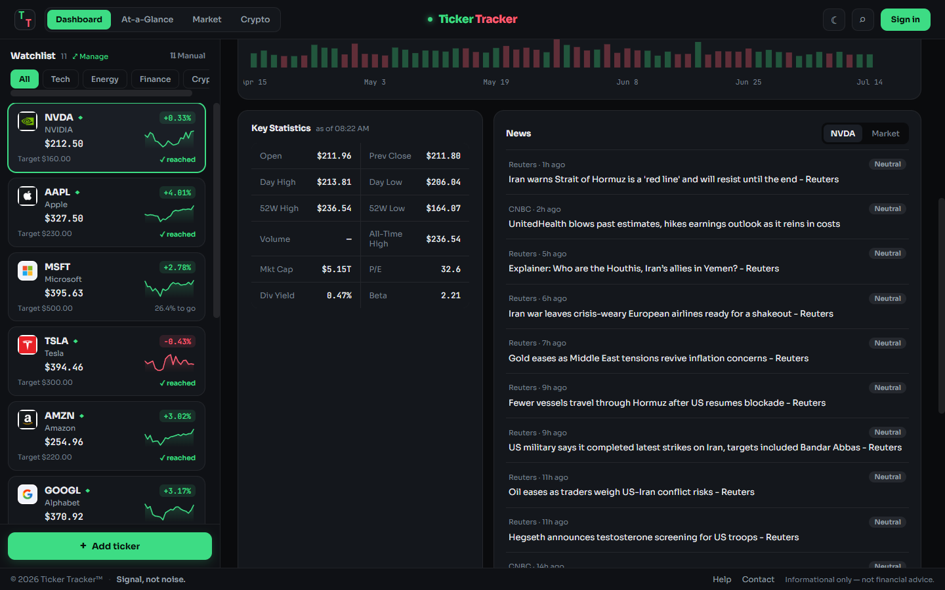Switch news to Market tab
The height and width of the screenshot is (590, 945).
pos(885,133)
